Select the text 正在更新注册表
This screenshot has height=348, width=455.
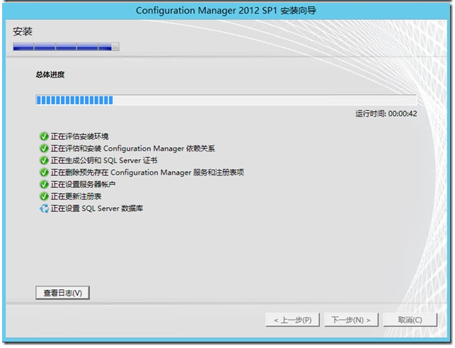pos(76,197)
